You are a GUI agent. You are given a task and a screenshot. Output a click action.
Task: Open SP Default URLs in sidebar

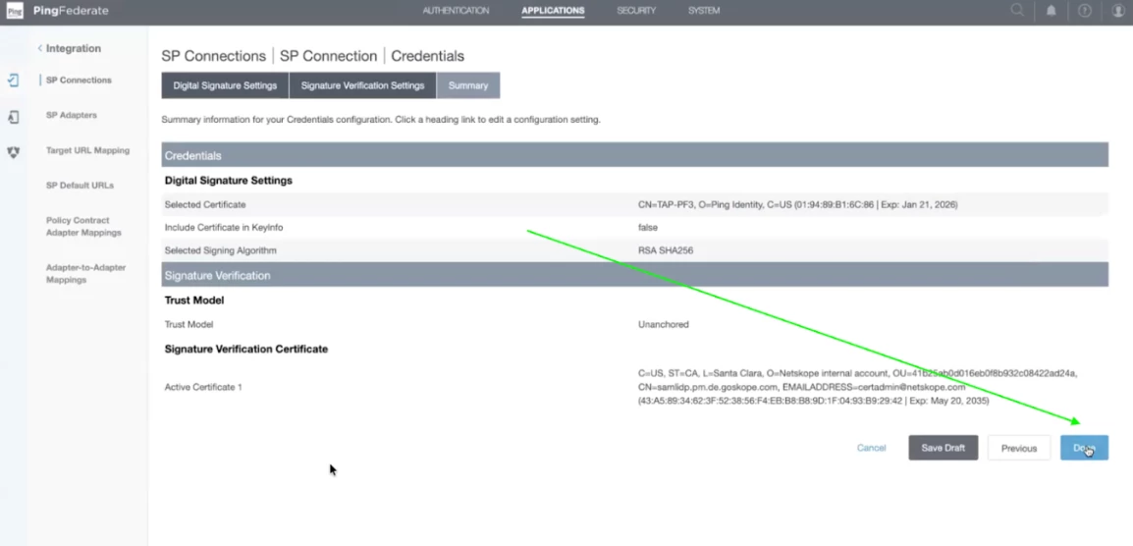(x=80, y=186)
